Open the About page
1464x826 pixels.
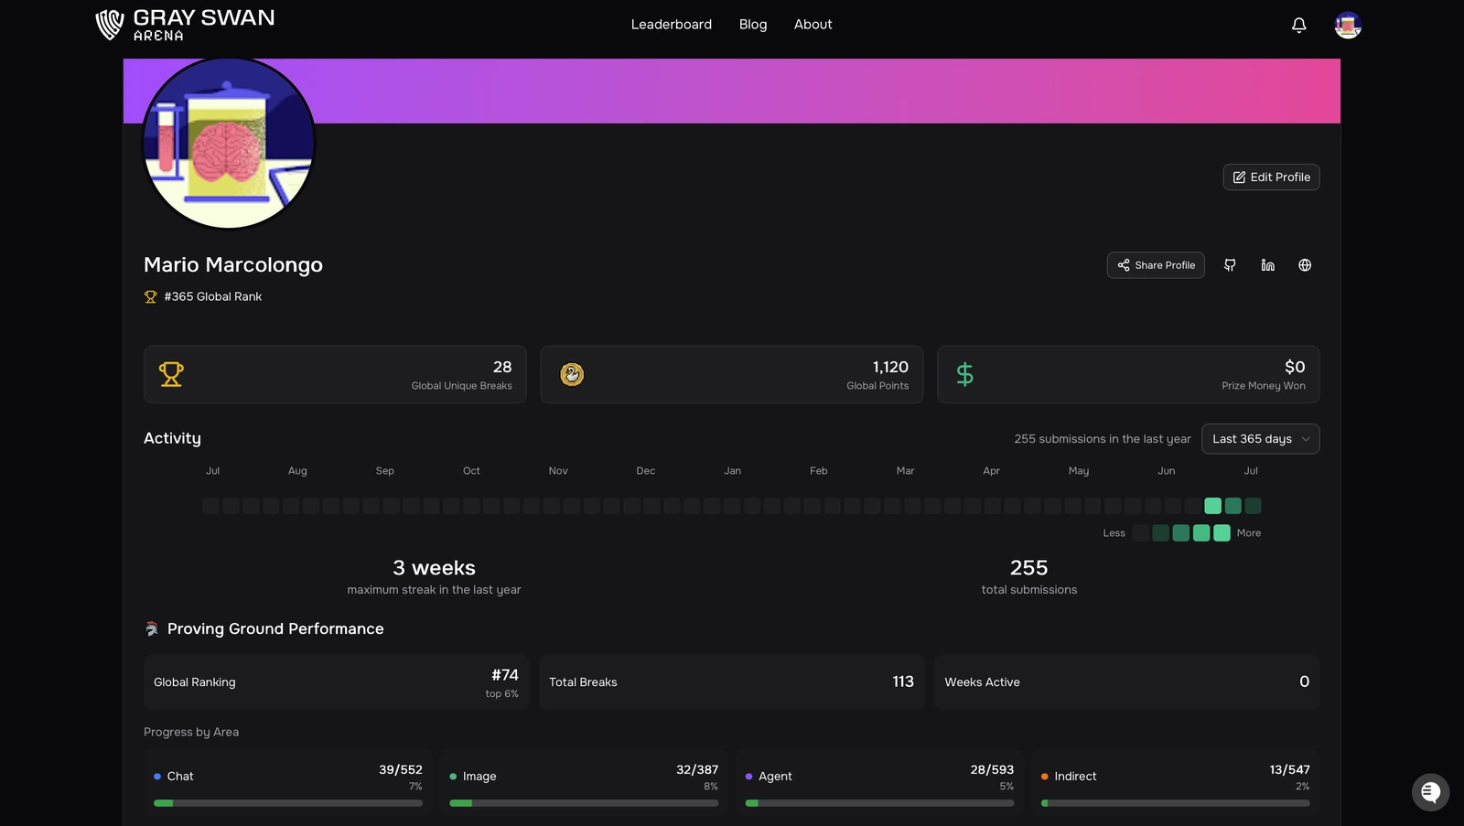813,25
